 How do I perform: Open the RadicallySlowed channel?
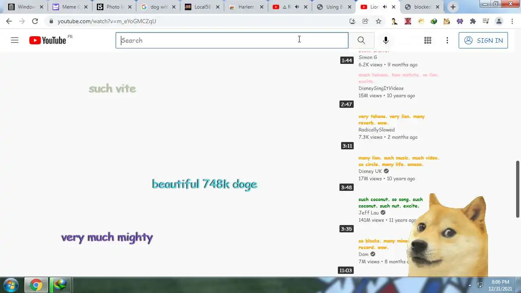click(x=377, y=130)
